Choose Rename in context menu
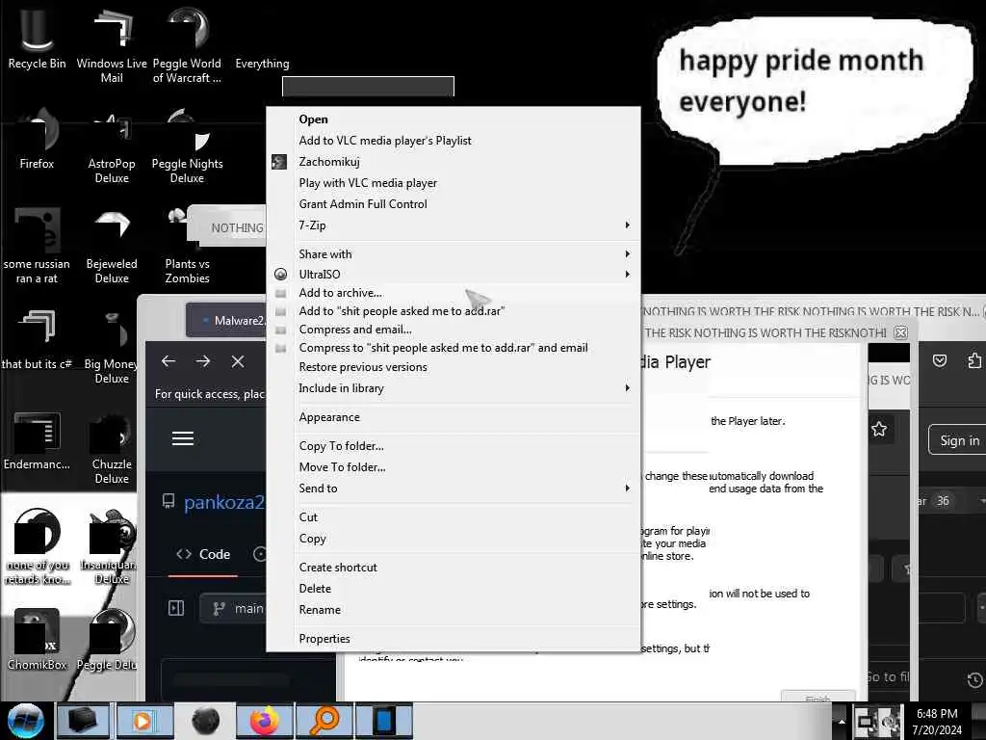 (453, 610)
